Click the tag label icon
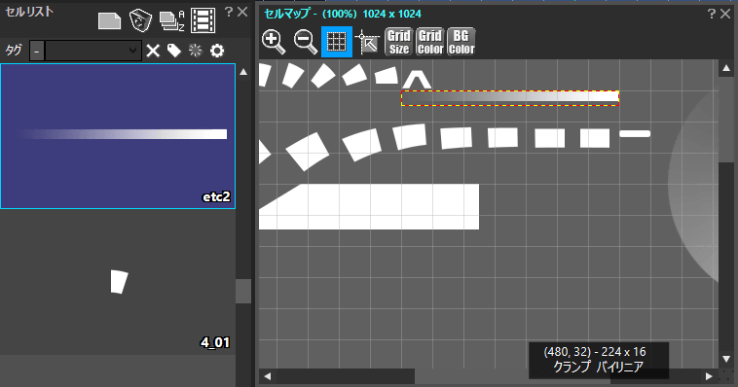 [174, 51]
